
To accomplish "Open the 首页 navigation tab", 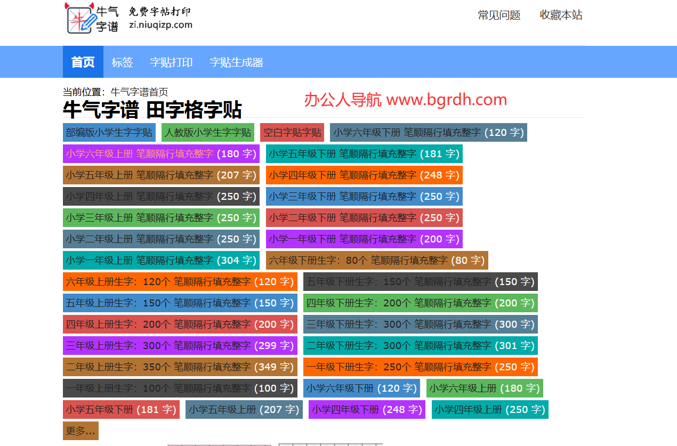I will [x=83, y=62].
